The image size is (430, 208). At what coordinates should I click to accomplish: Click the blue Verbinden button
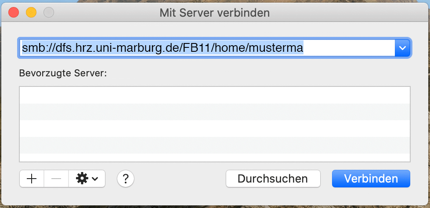[371, 179]
